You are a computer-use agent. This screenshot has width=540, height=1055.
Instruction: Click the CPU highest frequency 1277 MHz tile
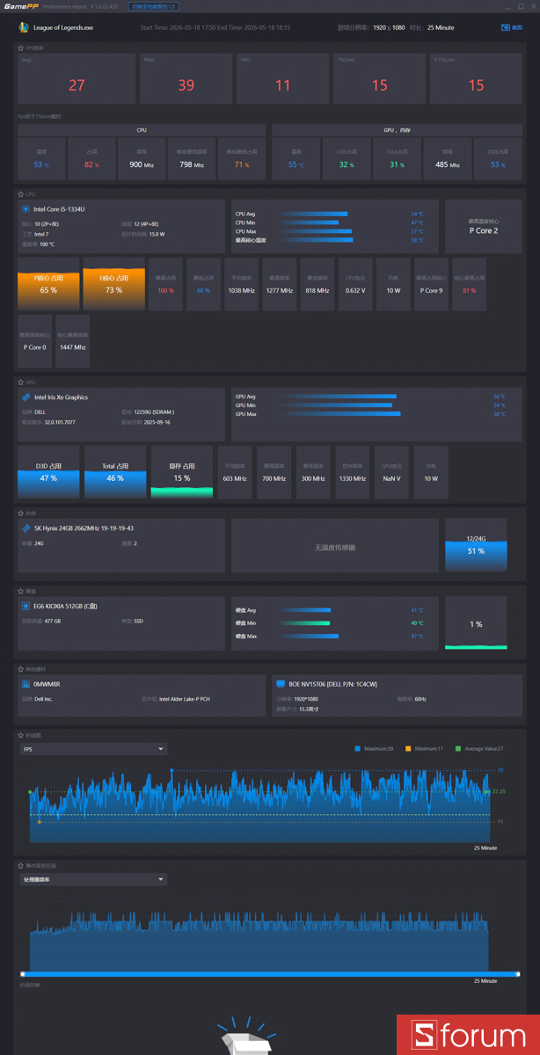click(280, 284)
